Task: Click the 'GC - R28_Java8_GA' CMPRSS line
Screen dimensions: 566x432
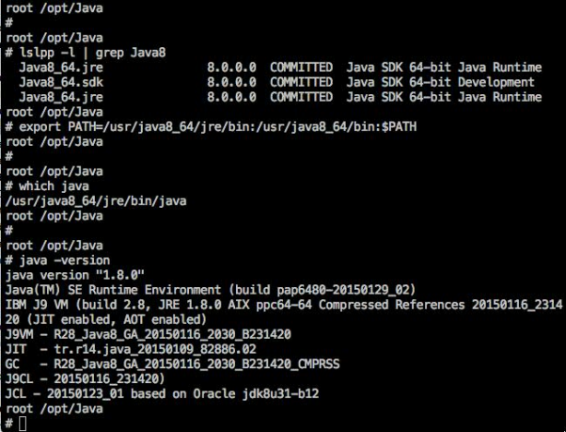Action: (x=171, y=363)
